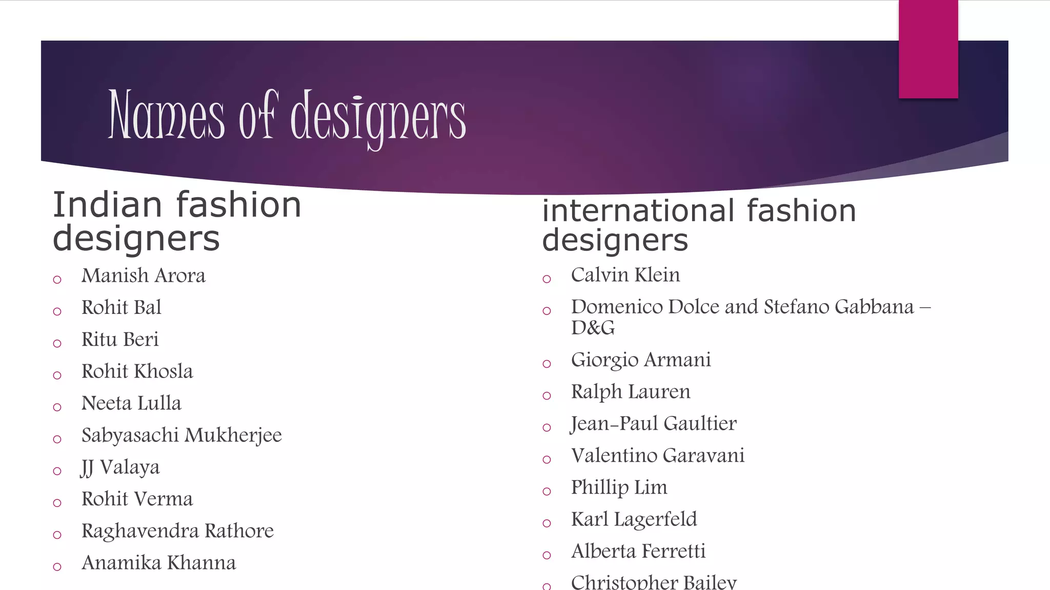The image size is (1050, 590).
Task: Select the name 'Anamika Khanna'
Action: pos(159,563)
